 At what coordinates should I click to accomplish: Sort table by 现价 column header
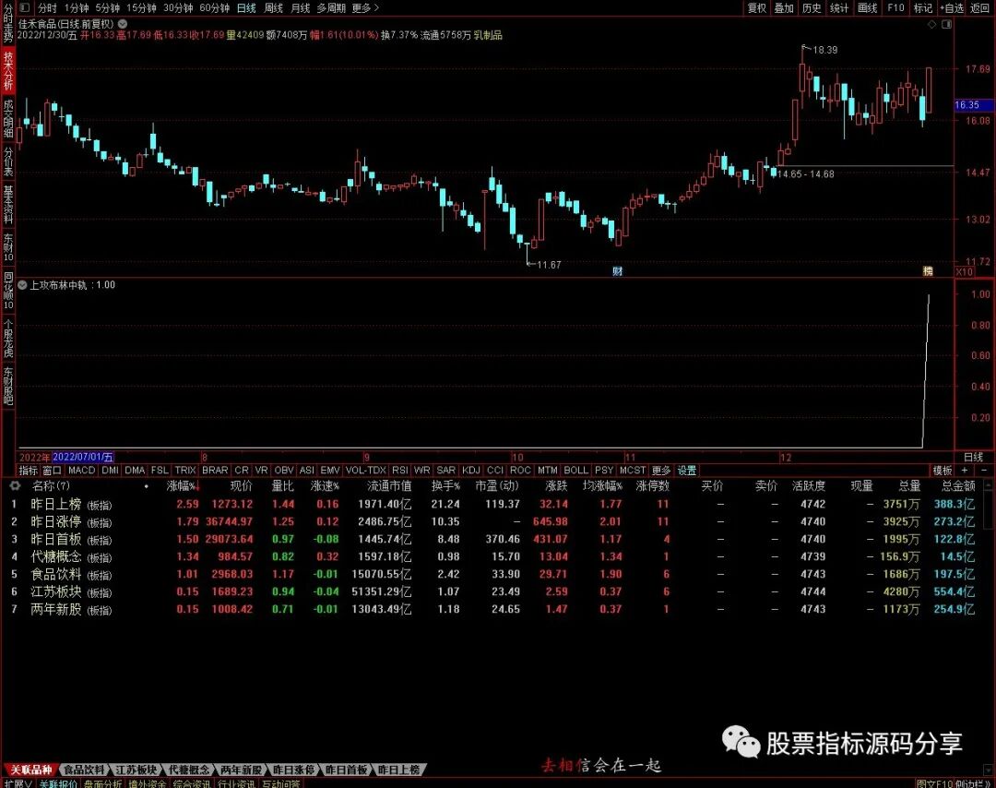click(x=241, y=485)
